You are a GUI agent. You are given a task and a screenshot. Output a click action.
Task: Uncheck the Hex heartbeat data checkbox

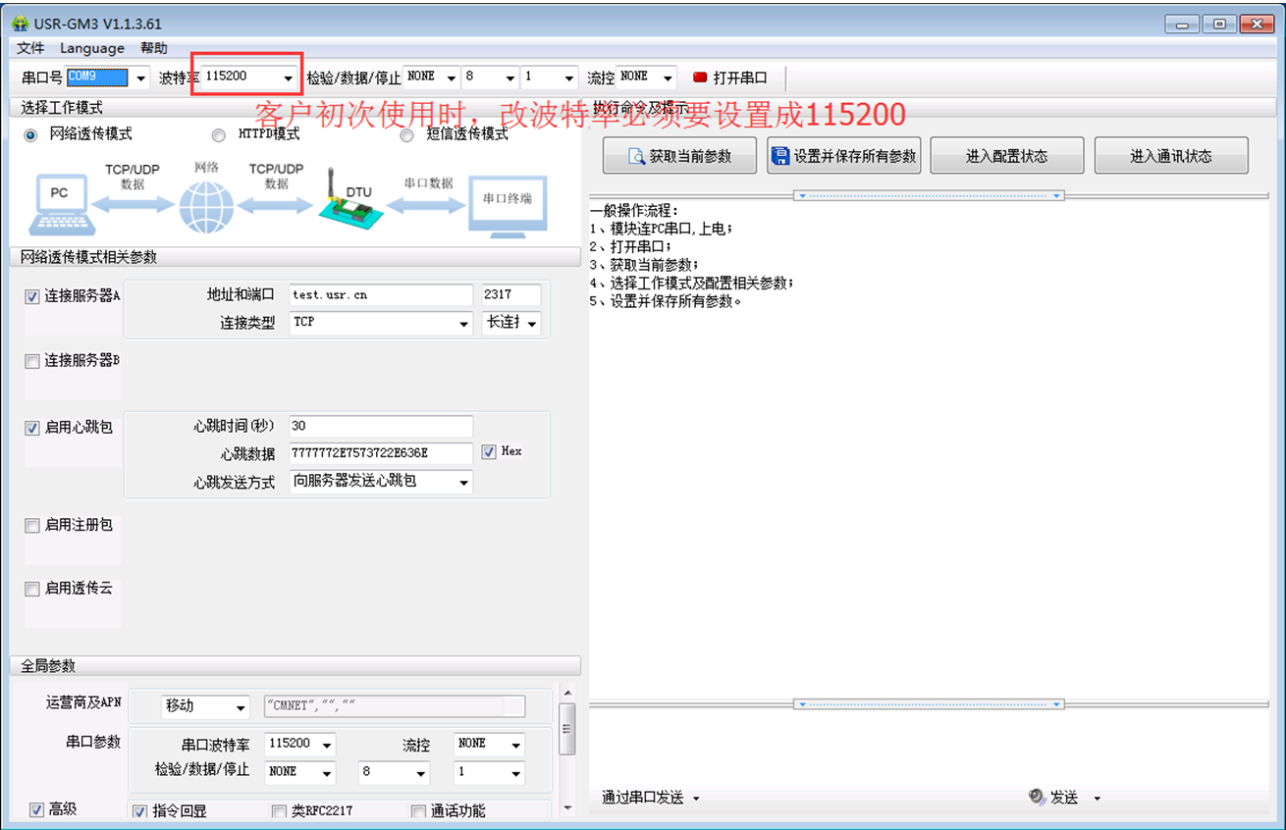(489, 452)
